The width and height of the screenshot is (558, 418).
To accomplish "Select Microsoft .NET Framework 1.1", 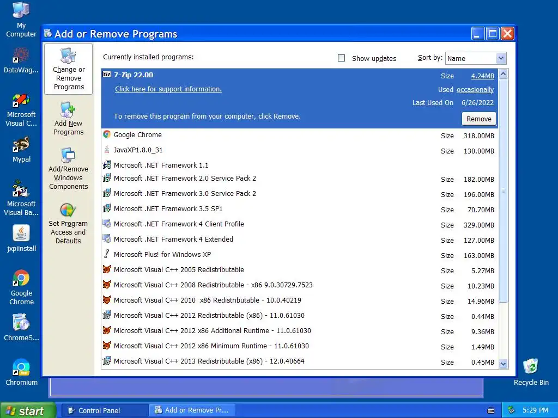I will click(x=299, y=165).
